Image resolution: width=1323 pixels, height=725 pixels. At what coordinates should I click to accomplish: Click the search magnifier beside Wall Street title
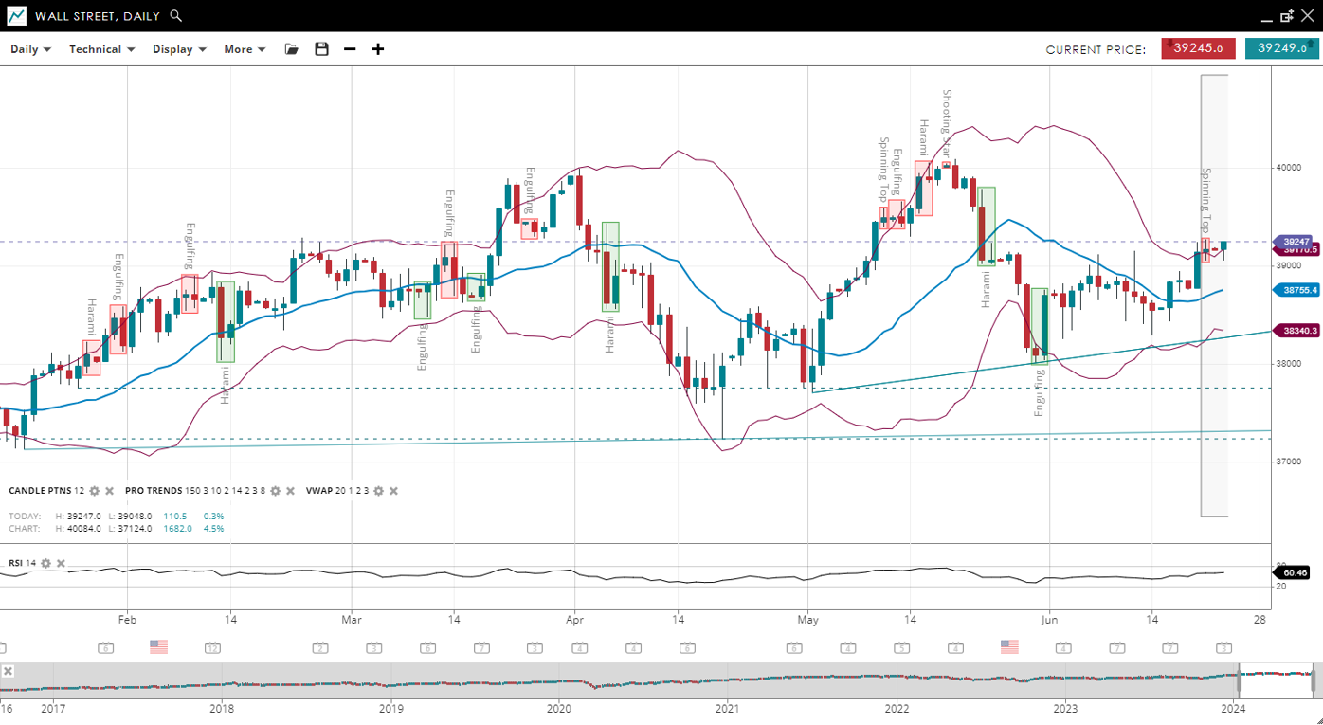175,16
